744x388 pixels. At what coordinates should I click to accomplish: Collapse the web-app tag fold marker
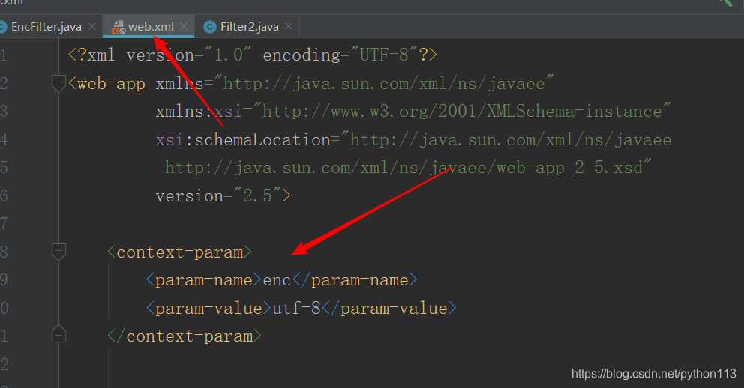(58, 83)
